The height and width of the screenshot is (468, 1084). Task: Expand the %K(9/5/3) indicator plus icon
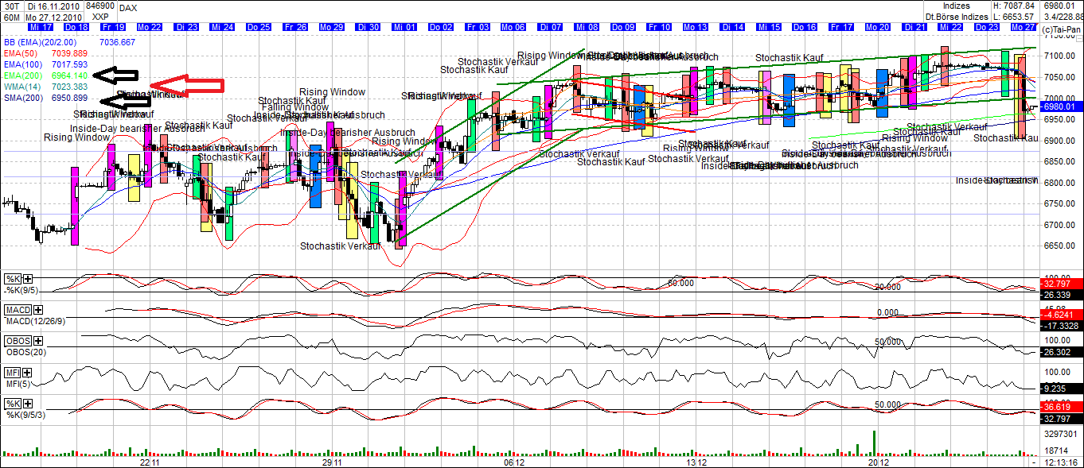pos(28,404)
